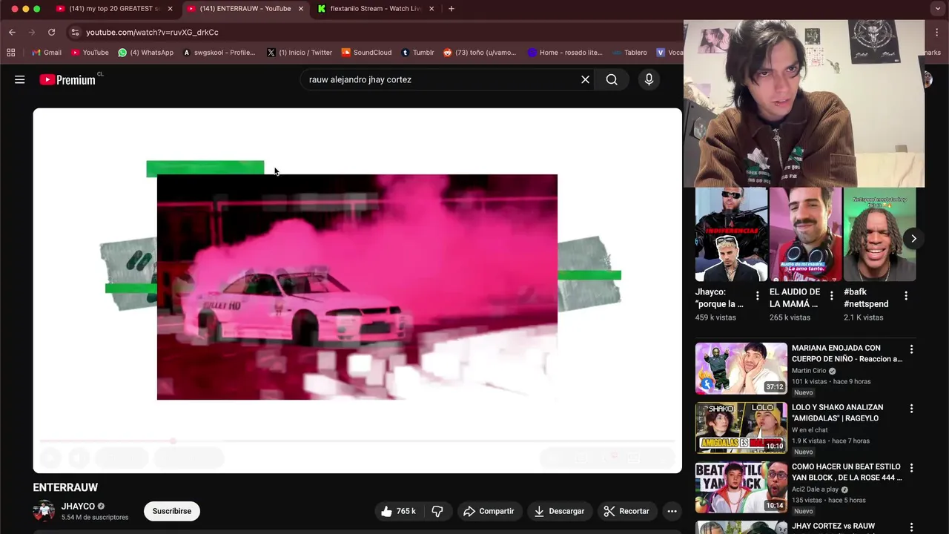Dislike the ENTERRAUW video
The width and height of the screenshot is (949, 534).
click(x=437, y=511)
